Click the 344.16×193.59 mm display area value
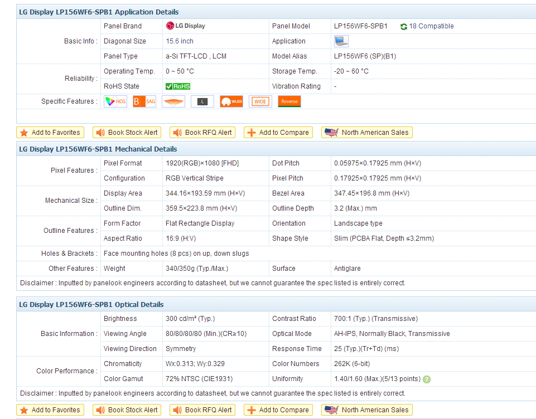The width and height of the screenshot is (536, 419). click(205, 193)
